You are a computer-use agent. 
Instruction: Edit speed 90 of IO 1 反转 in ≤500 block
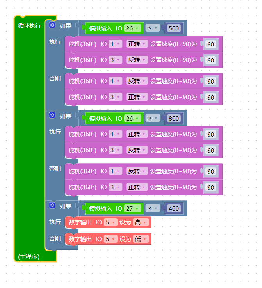click(211, 81)
